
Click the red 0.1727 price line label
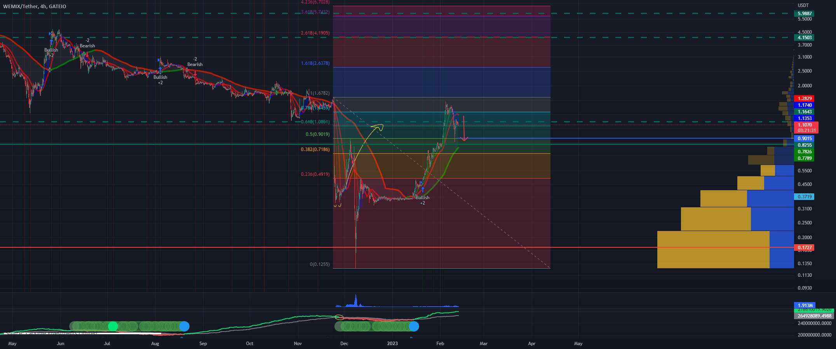pyautogui.click(x=805, y=248)
